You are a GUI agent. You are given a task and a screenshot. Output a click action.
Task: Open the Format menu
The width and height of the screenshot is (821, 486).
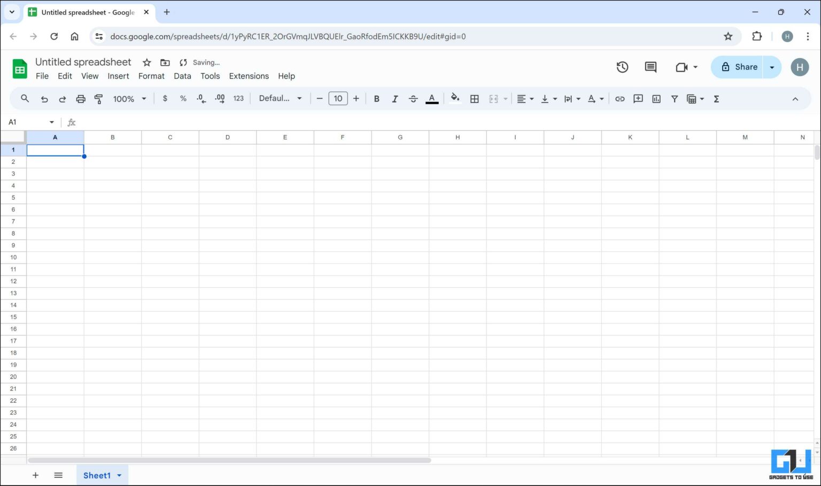point(151,76)
